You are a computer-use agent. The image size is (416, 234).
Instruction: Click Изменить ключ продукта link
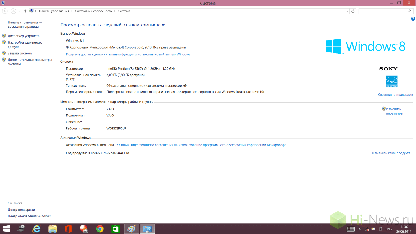click(391, 153)
